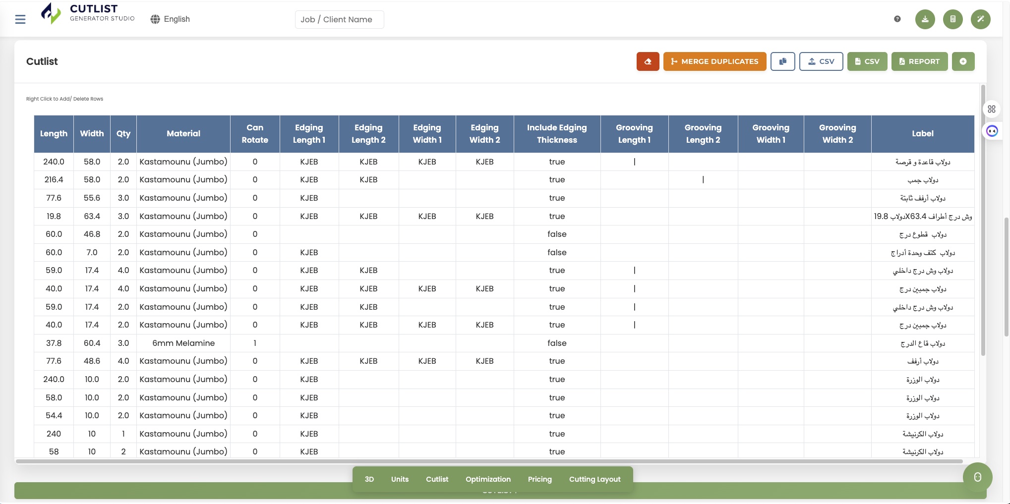This screenshot has width=1010, height=504.
Task: Change material on 6mm Melamine row
Action: pos(183,342)
